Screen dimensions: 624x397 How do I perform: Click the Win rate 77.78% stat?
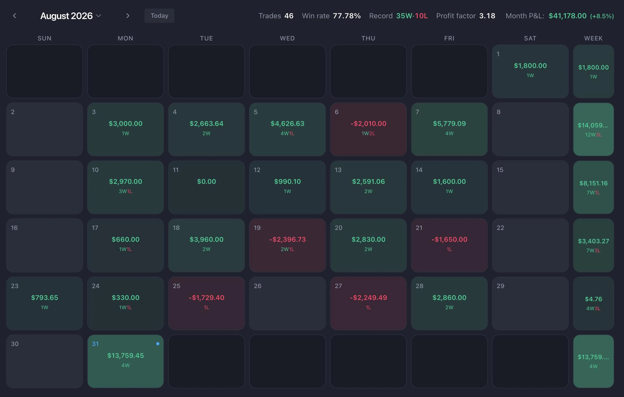[331, 16]
